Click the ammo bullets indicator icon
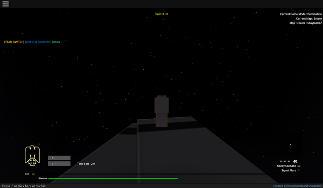This screenshot has width=323, height=188. [285, 161]
